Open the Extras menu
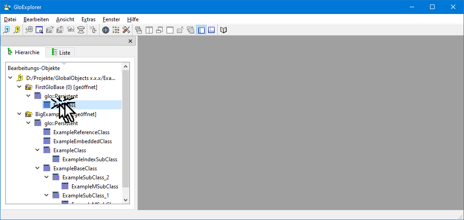 point(88,19)
